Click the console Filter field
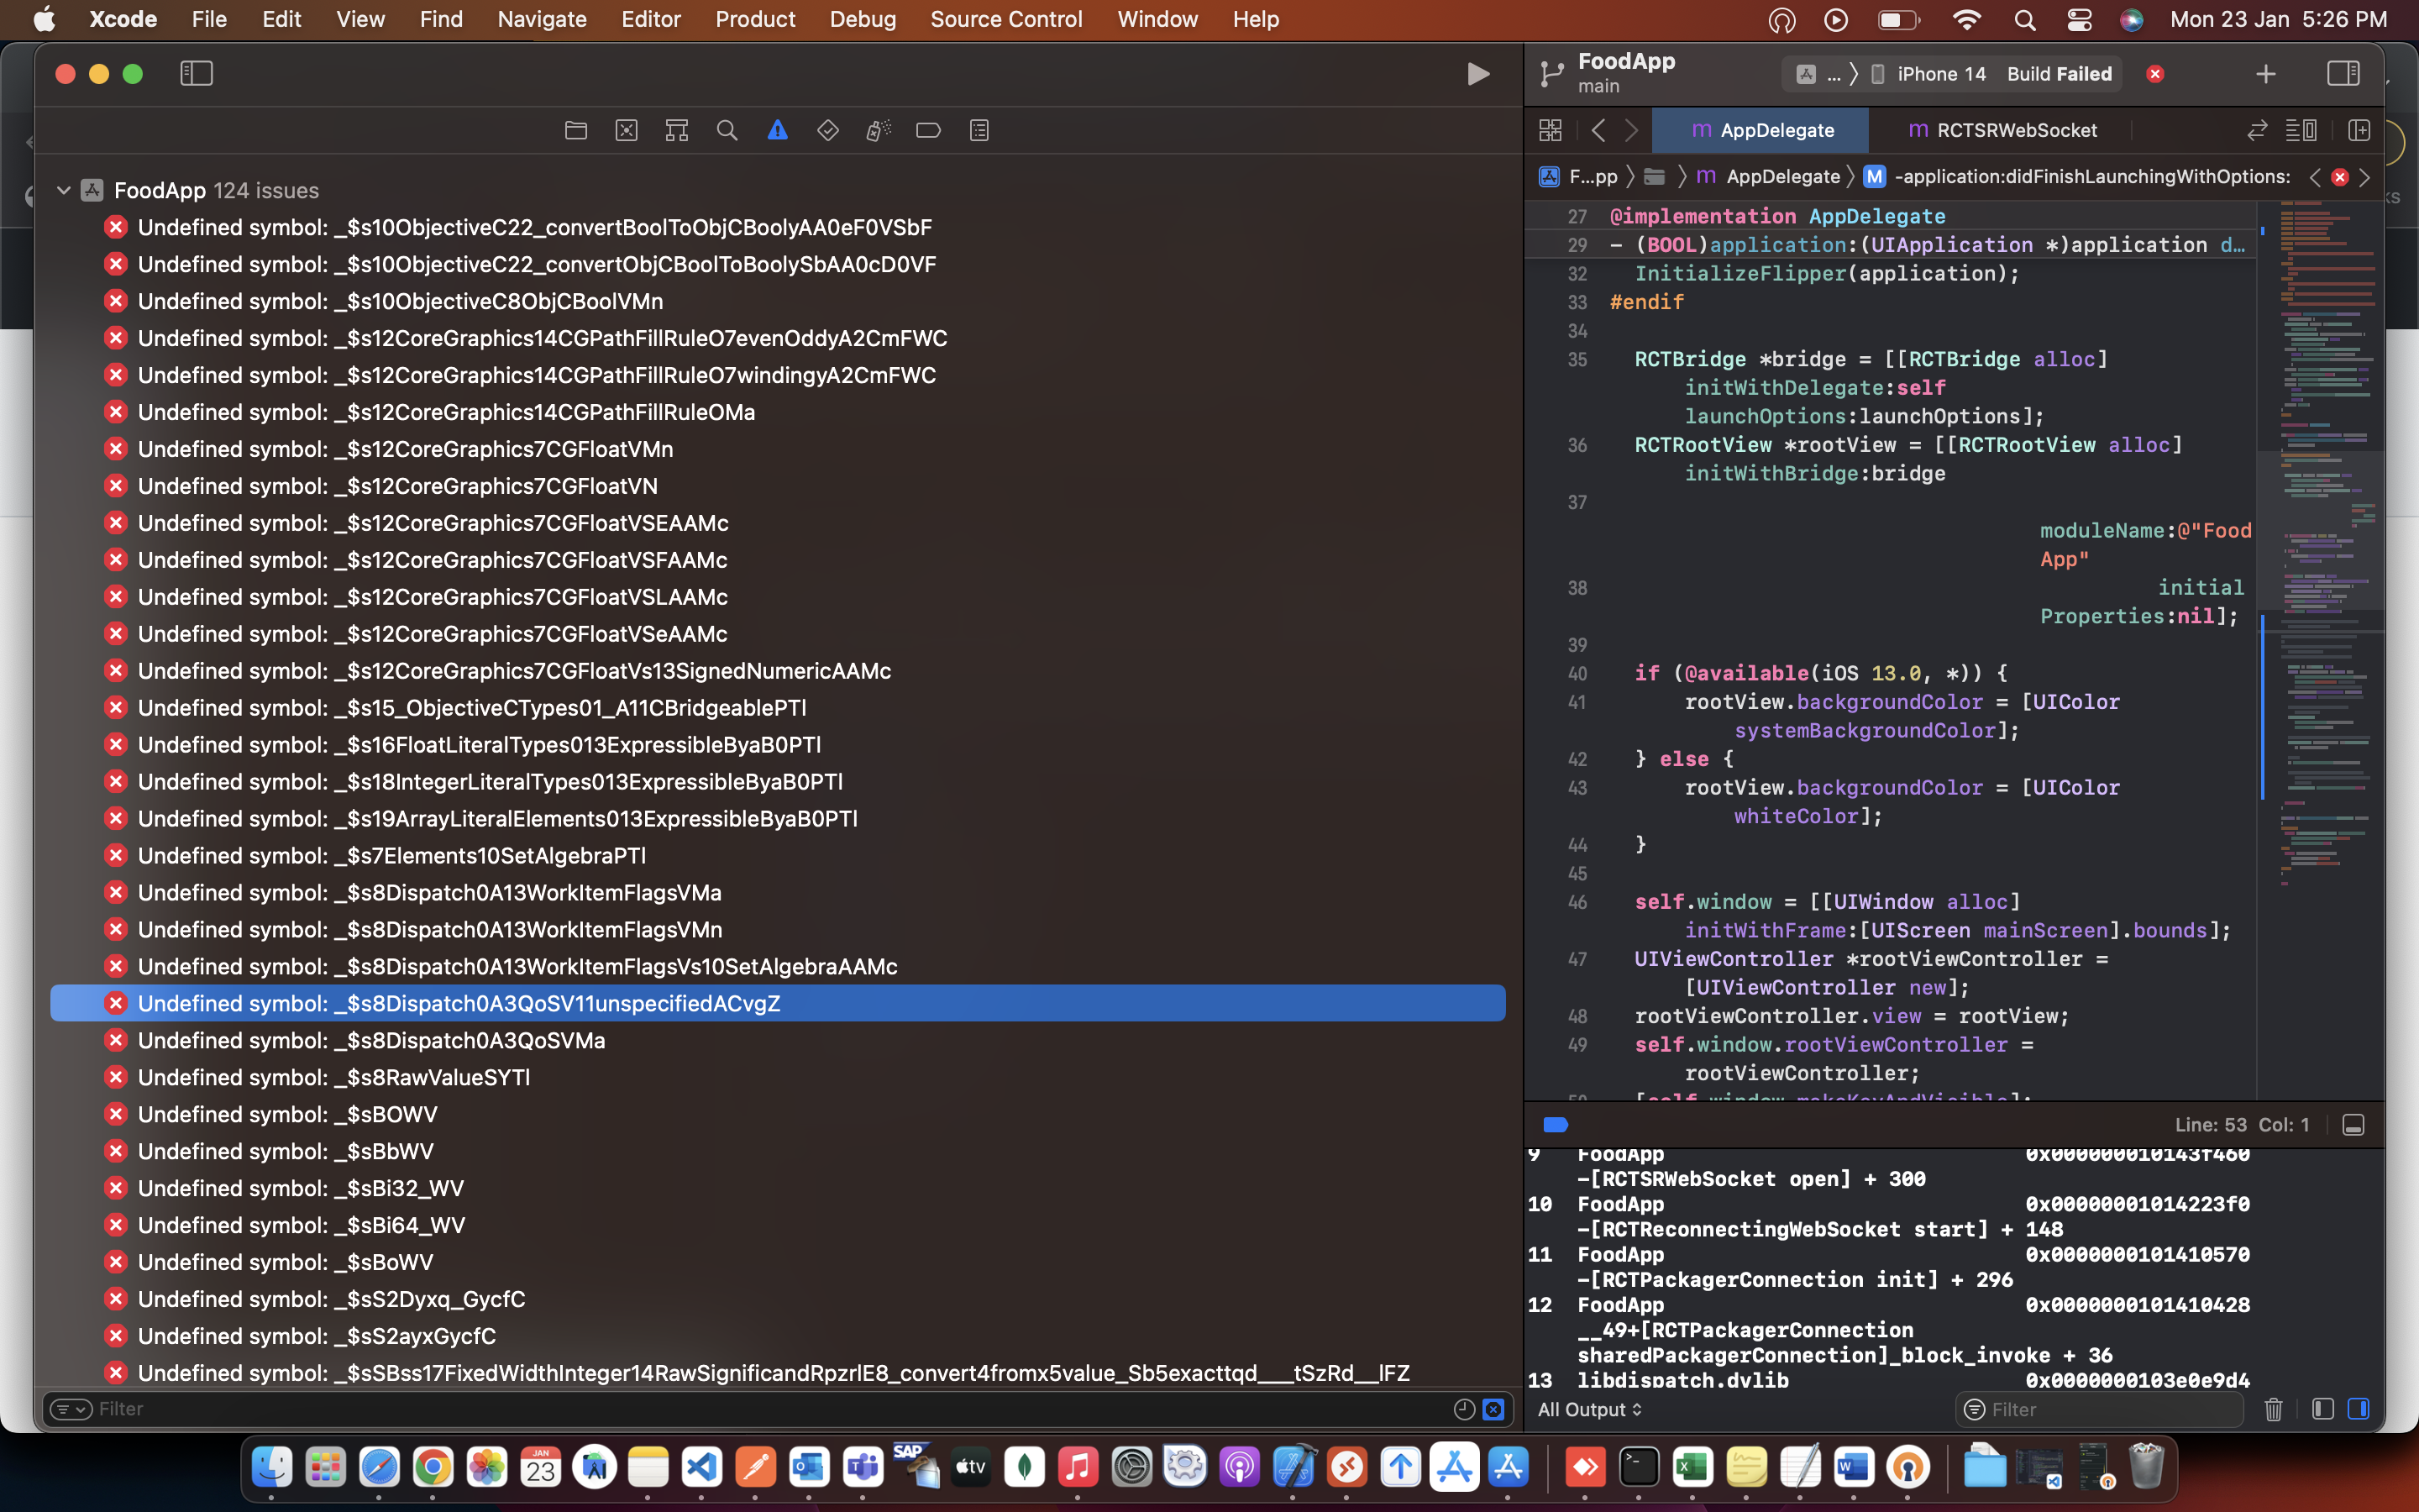 tap(2099, 1409)
